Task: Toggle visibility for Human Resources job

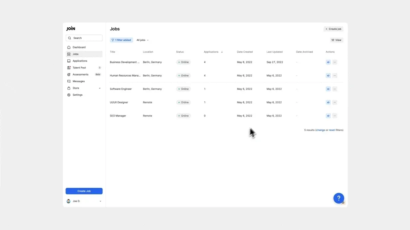Action: (x=328, y=76)
